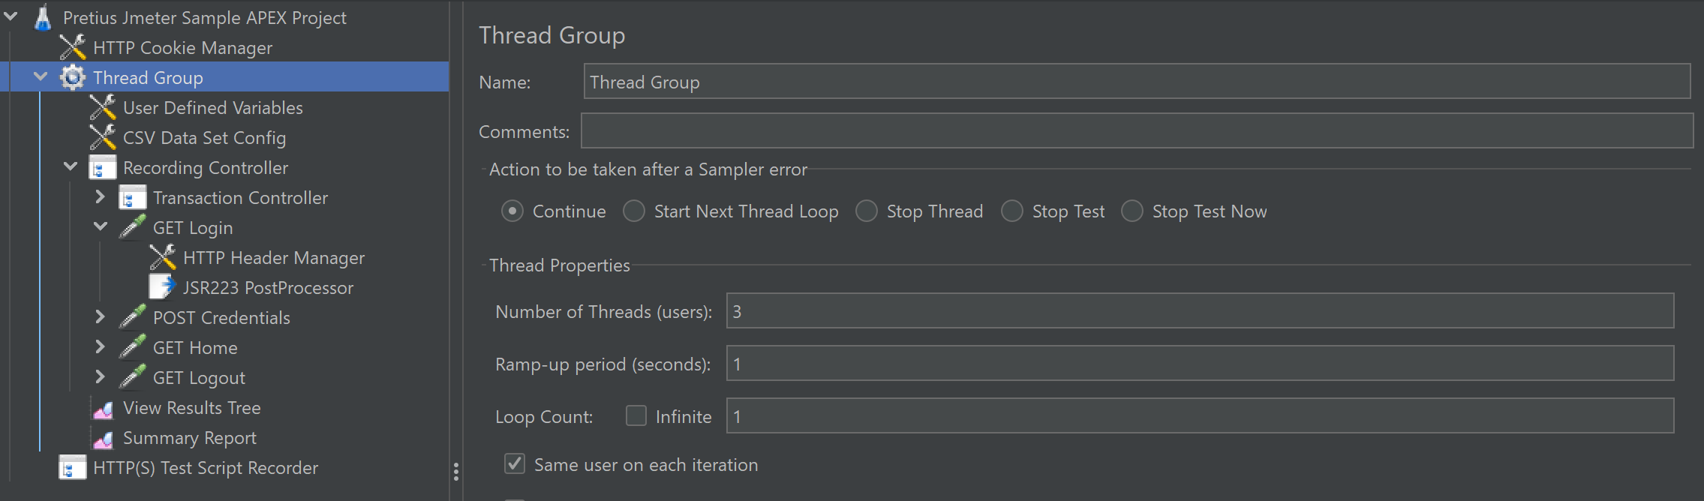Click the Number of Threads input field
Screen dimensions: 1704x501
coord(1199,311)
